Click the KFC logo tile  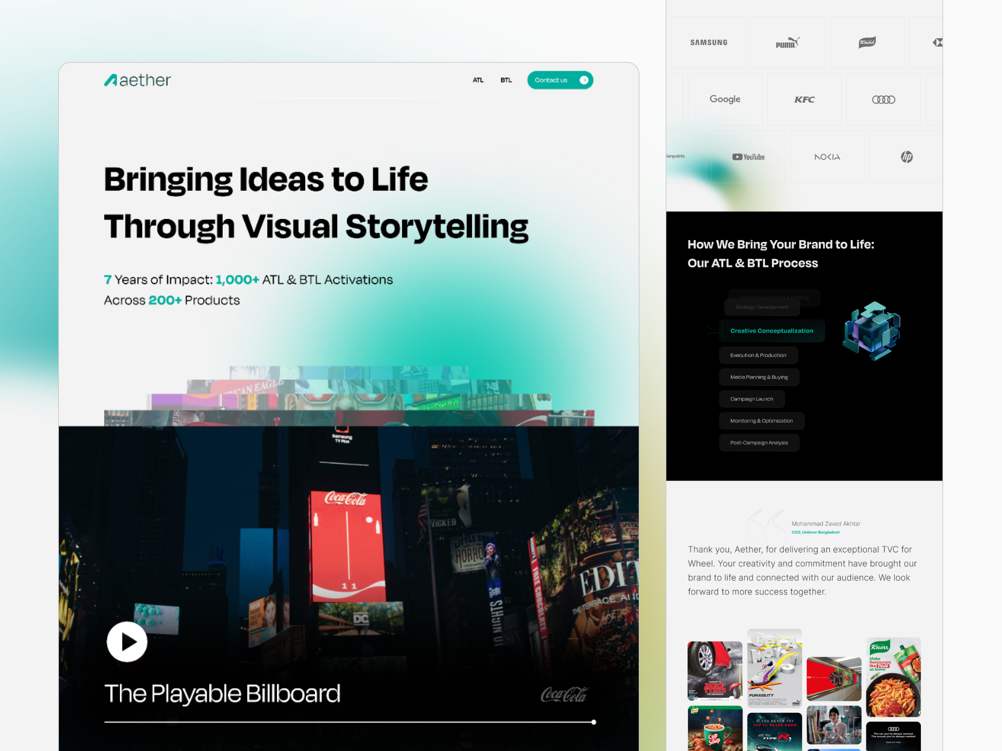pos(804,99)
